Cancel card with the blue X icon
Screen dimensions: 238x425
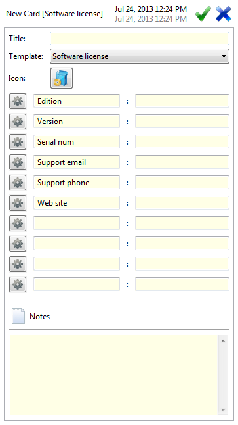[224, 14]
